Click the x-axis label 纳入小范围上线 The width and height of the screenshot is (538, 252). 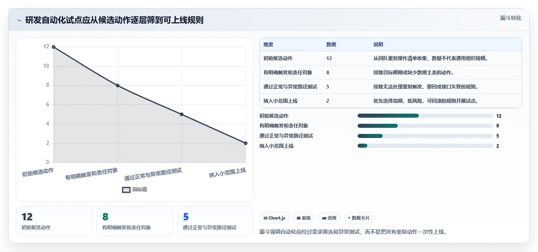pyautogui.click(x=227, y=173)
